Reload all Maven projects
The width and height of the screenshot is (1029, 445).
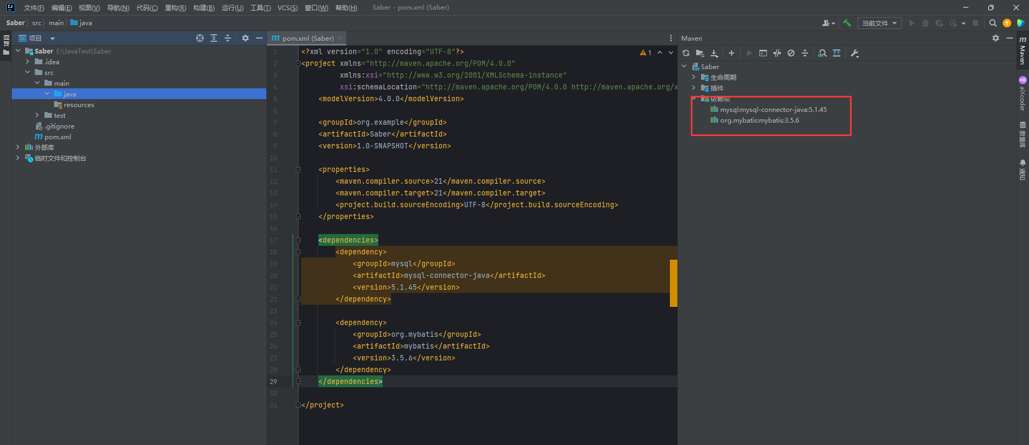[x=686, y=53]
